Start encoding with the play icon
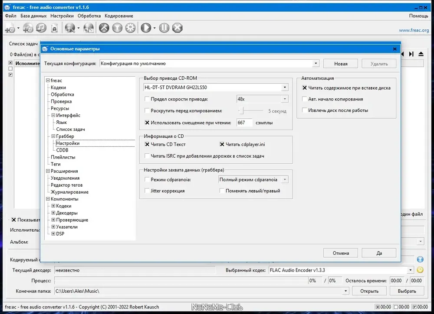 pyautogui.click(x=146, y=28)
